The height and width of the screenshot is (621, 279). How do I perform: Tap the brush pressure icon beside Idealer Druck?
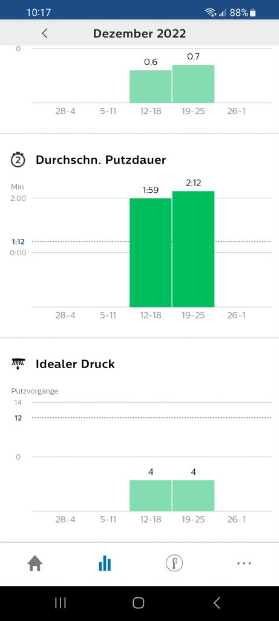[18, 364]
